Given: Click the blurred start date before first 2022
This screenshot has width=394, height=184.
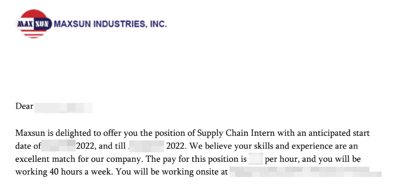Looking at the screenshot, I should pyautogui.click(x=58, y=146).
